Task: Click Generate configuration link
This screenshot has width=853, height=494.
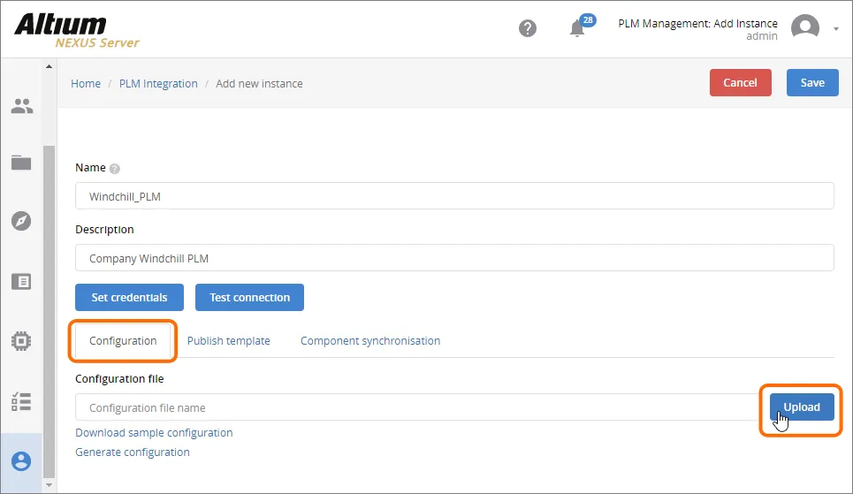Action: [x=133, y=452]
